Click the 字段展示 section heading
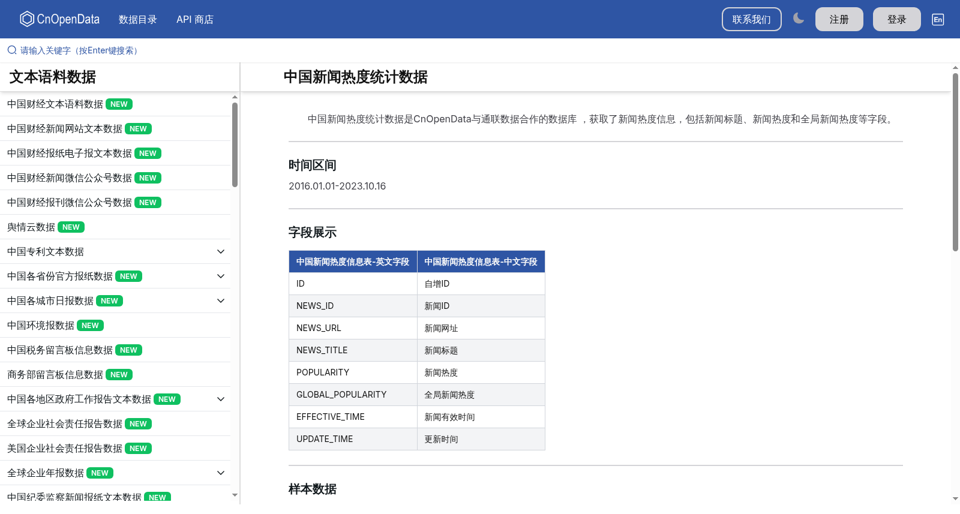 click(x=313, y=233)
